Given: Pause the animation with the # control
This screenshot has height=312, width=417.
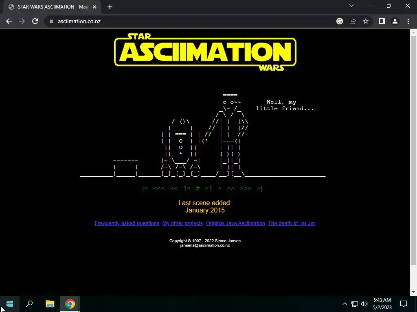Looking at the screenshot, I should click(198, 188).
